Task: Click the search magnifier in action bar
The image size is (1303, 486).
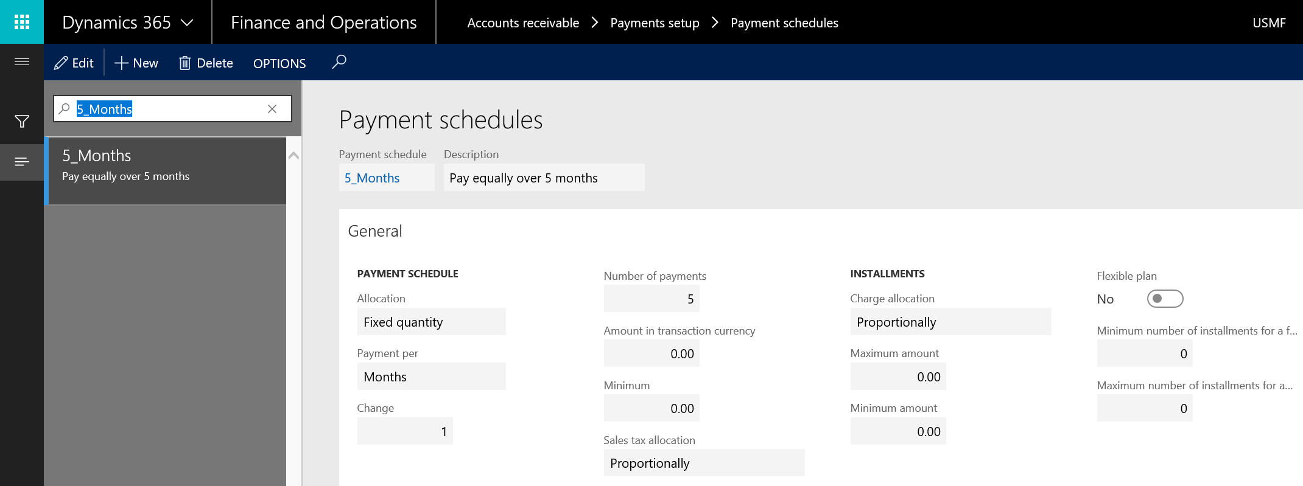Action: tap(339, 62)
